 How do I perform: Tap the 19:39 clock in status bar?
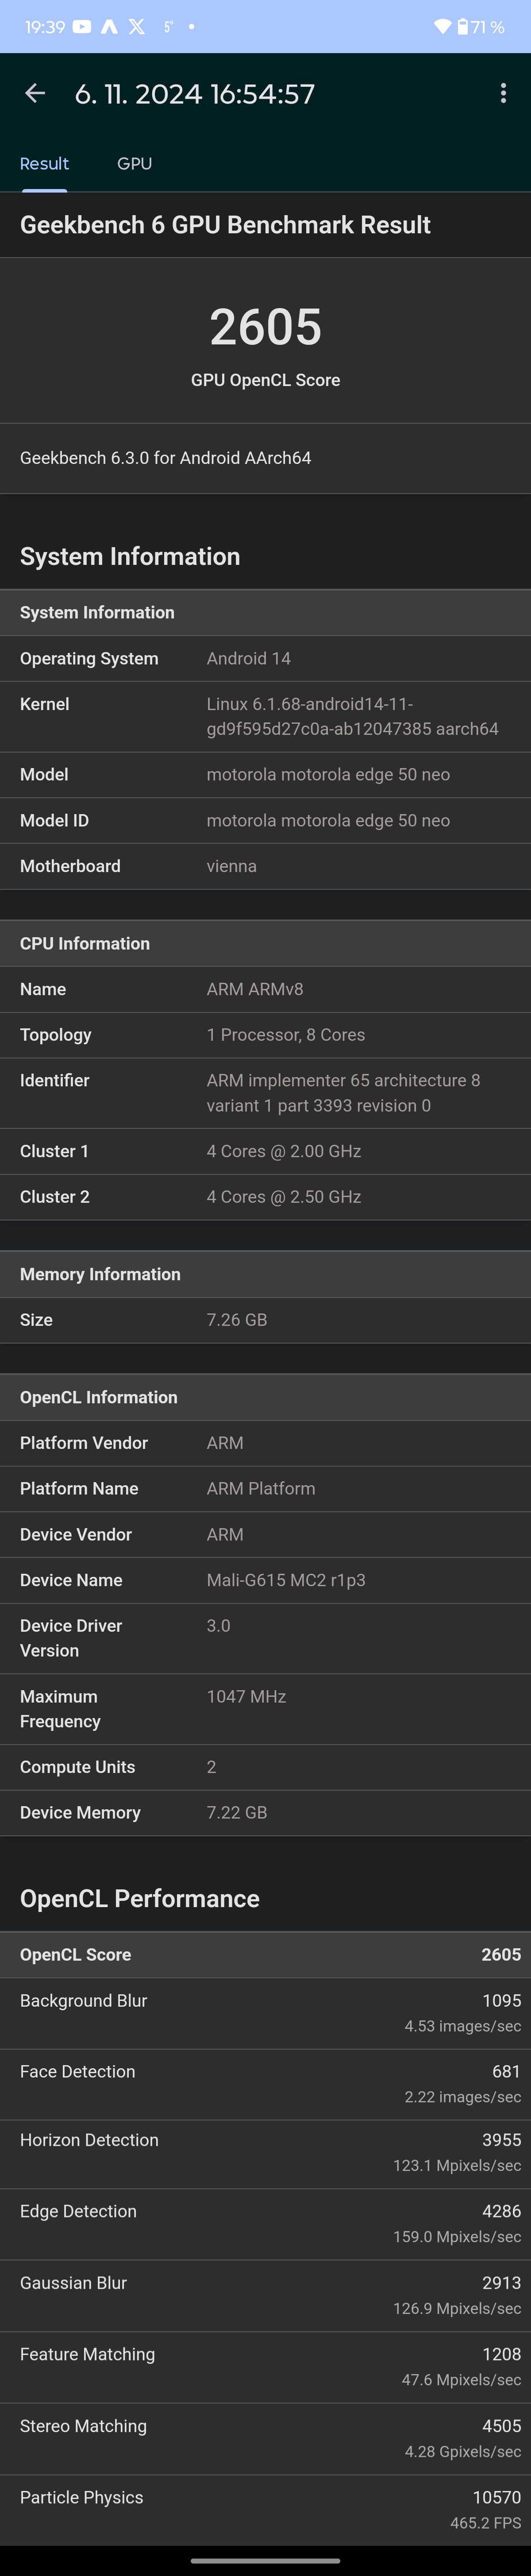(45, 27)
